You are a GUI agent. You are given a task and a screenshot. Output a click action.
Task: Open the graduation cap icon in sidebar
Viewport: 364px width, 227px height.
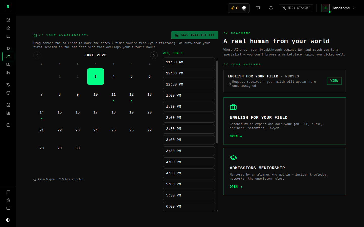(x=8, y=48)
